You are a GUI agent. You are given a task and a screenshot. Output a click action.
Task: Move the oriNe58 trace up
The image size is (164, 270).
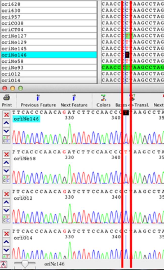coord(6,162)
